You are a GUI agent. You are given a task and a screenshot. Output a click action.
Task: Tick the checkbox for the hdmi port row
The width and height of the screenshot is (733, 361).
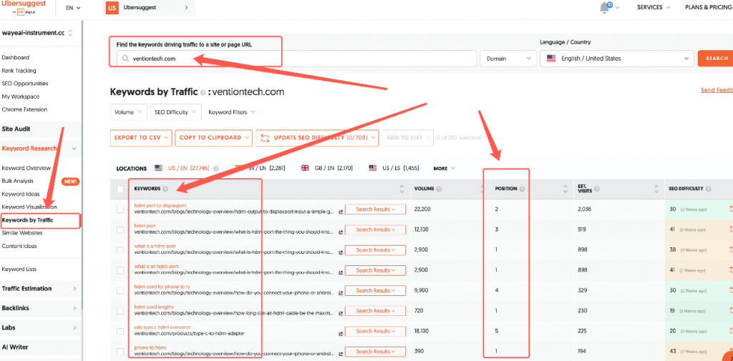[x=120, y=229]
